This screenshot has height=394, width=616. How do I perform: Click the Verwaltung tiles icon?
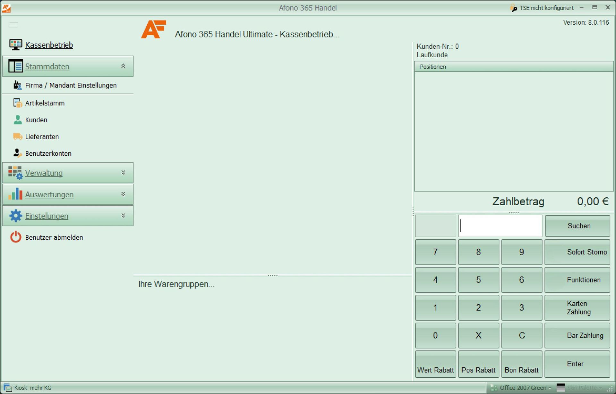click(x=15, y=173)
